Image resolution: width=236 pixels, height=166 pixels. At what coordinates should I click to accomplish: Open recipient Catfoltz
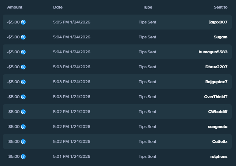click(x=220, y=141)
